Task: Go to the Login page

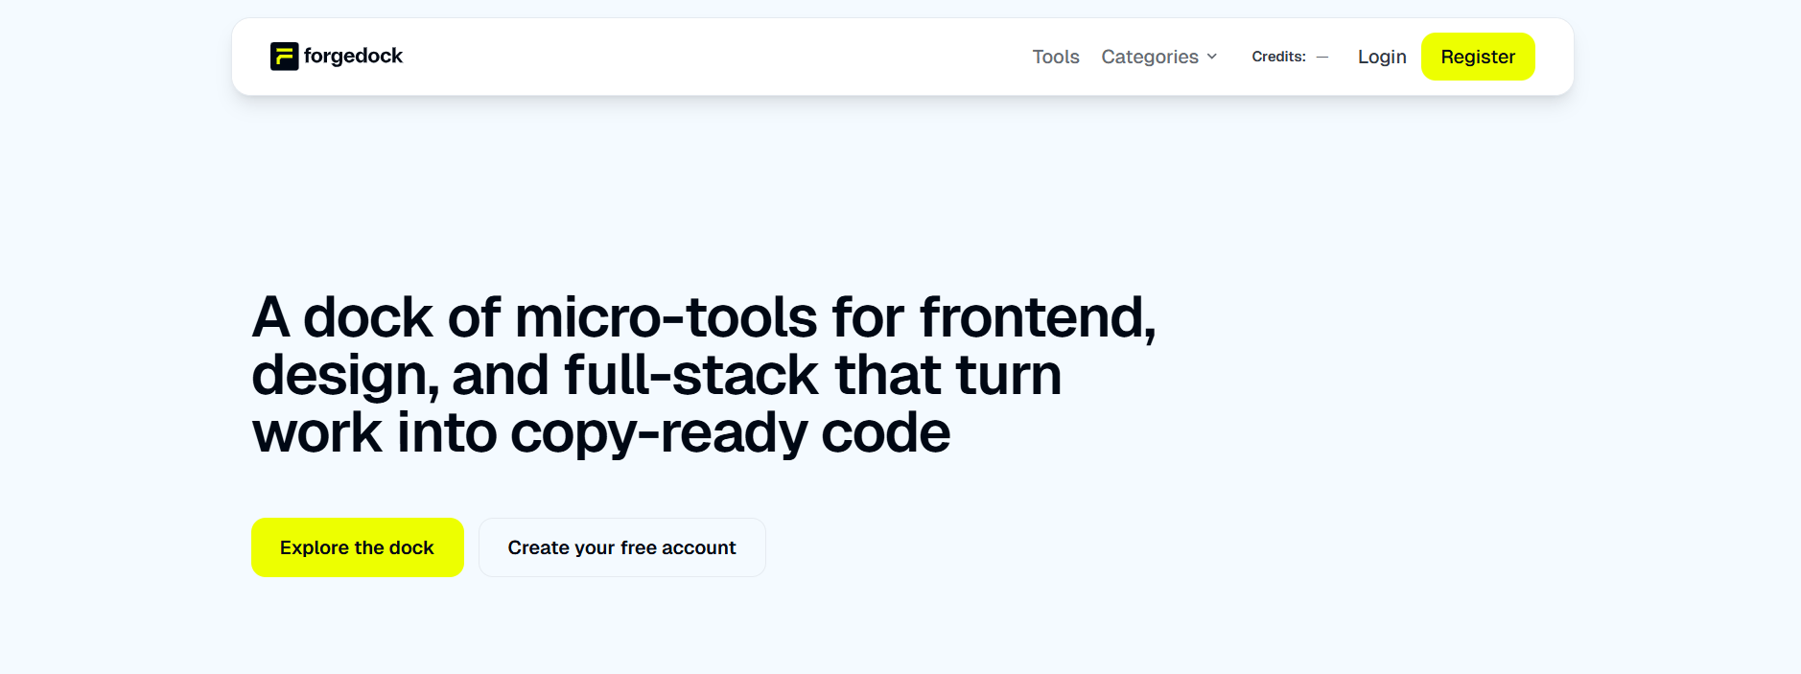Action: click(1381, 58)
